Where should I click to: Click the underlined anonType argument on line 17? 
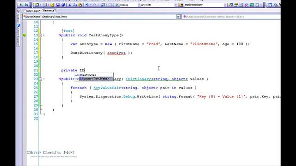click(x=117, y=53)
